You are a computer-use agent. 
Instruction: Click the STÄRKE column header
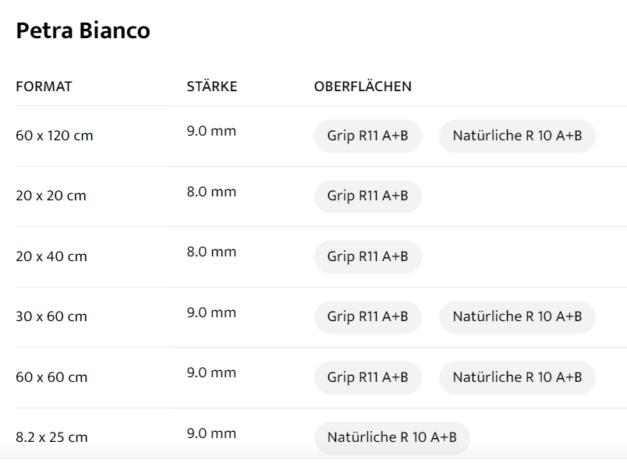tap(211, 87)
